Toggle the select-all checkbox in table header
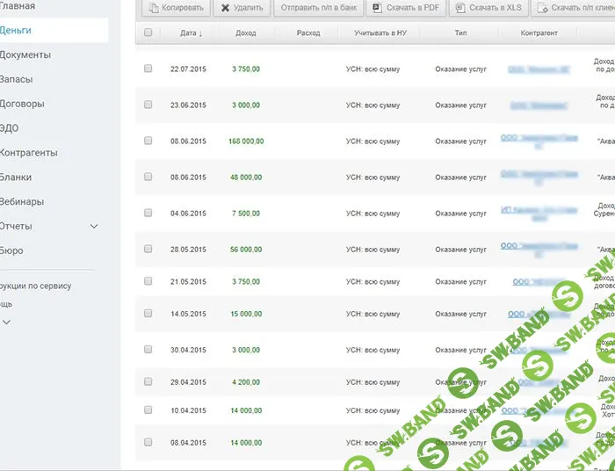The image size is (615, 471). pyautogui.click(x=148, y=33)
